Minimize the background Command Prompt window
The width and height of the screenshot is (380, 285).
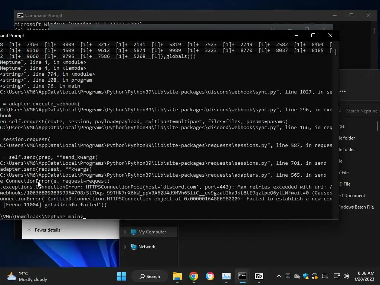335,15
